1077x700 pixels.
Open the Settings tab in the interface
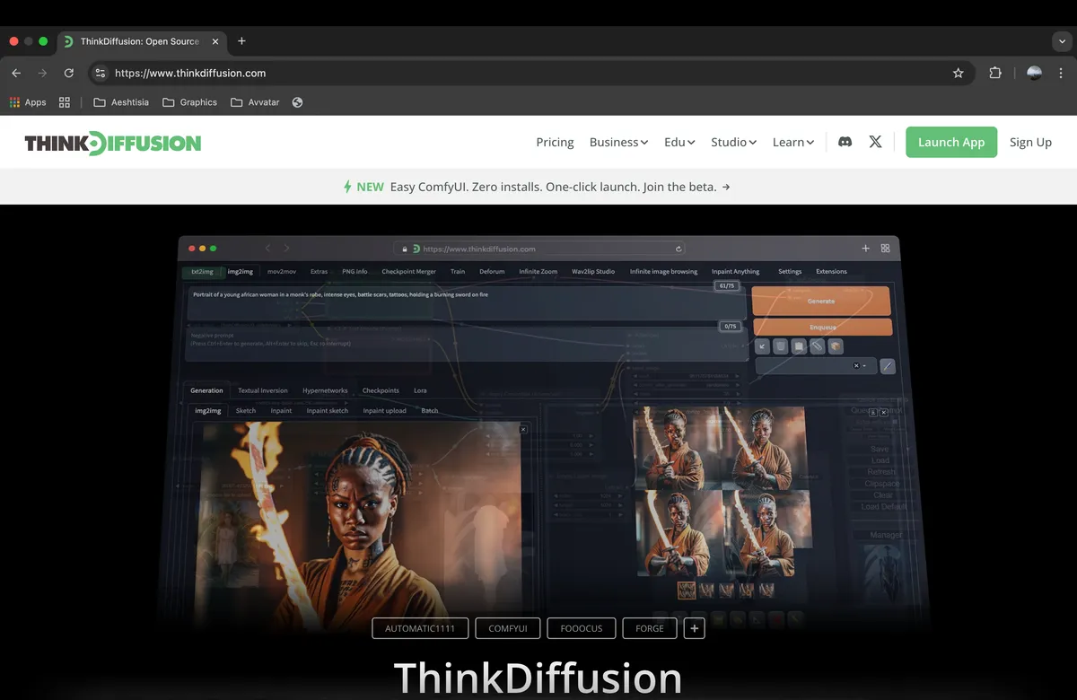tap(789, 271)
